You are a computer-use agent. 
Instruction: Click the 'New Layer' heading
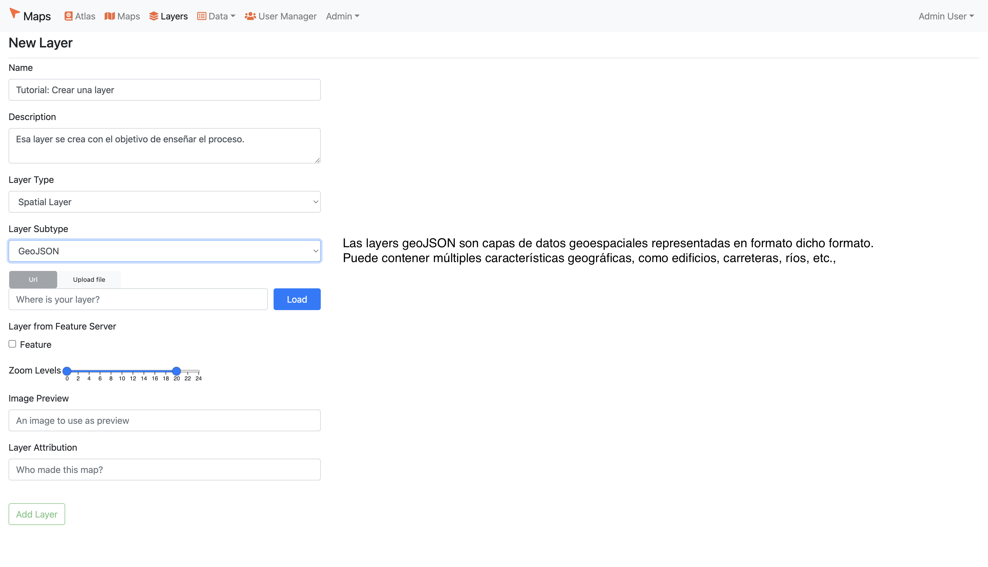[41, 43]
